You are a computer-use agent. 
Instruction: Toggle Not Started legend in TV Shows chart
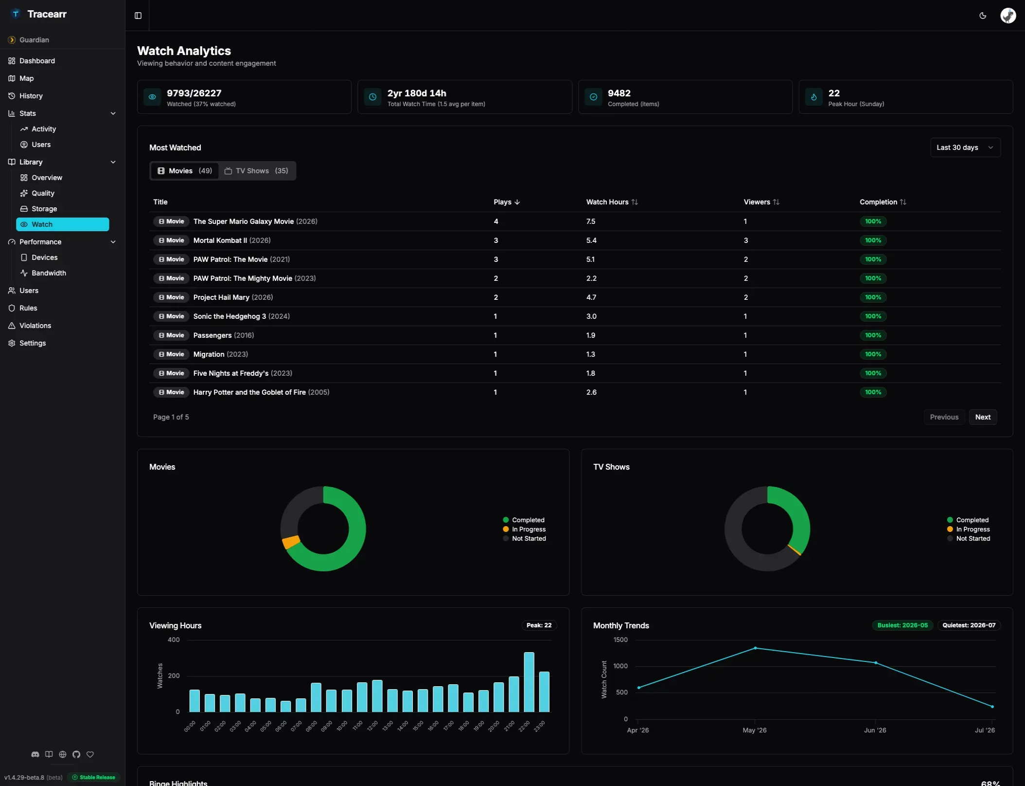pyautogui.click(x=969, y=538)
